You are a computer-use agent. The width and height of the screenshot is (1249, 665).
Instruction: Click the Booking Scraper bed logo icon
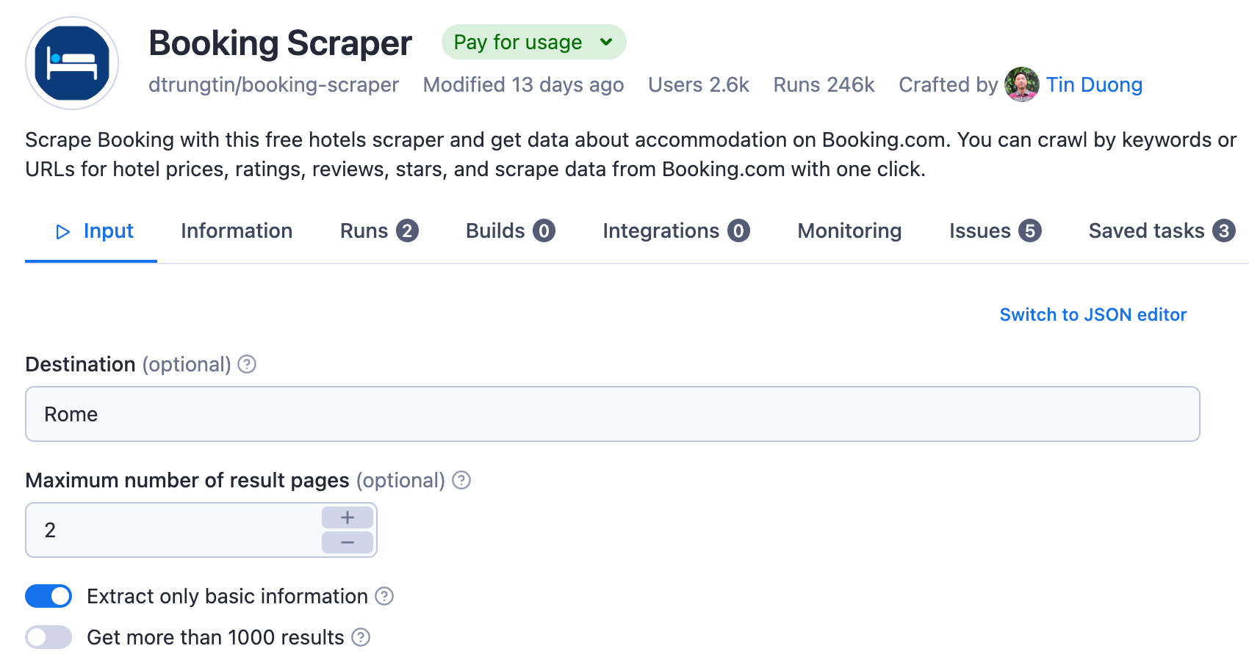(72, 63)
